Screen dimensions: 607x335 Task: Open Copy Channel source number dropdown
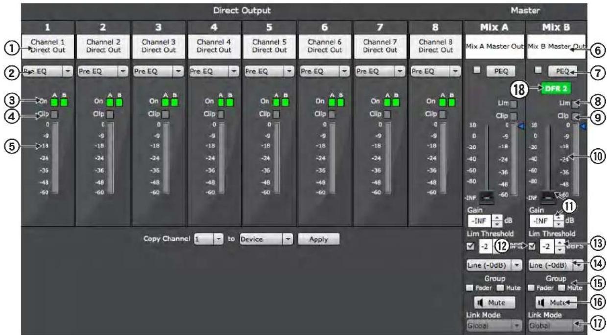point(209,240)
